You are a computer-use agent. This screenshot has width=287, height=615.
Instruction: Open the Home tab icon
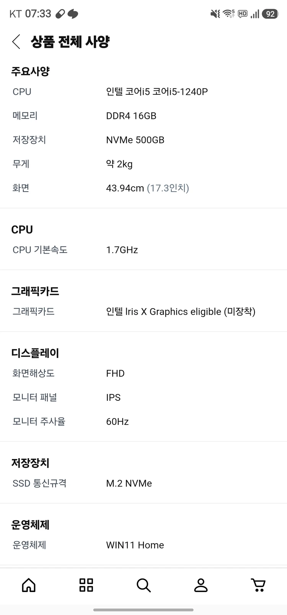click(x=29, y=585)
